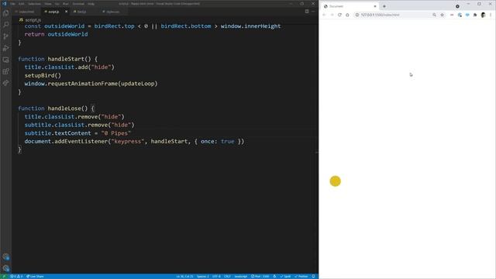Open the Chrome three-dot menu
The height and width of the screenshot is (279, 496).
pos(491,15)
